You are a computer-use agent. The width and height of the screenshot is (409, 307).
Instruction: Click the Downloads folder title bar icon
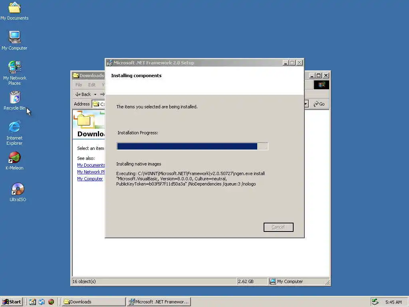(x=76, y=76)
